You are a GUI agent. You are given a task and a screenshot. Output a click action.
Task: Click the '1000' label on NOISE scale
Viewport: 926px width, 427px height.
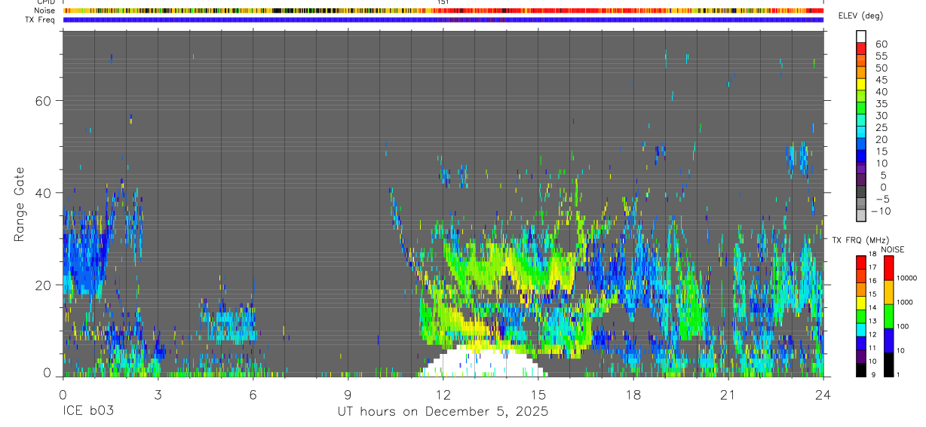pos(905,302)
